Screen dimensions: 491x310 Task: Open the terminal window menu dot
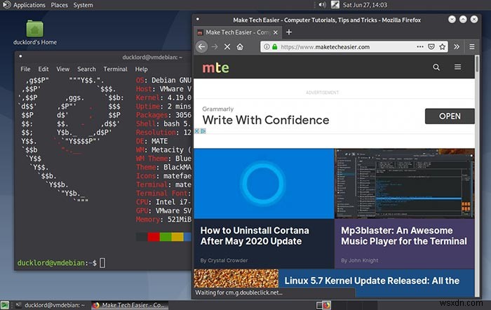20,56
